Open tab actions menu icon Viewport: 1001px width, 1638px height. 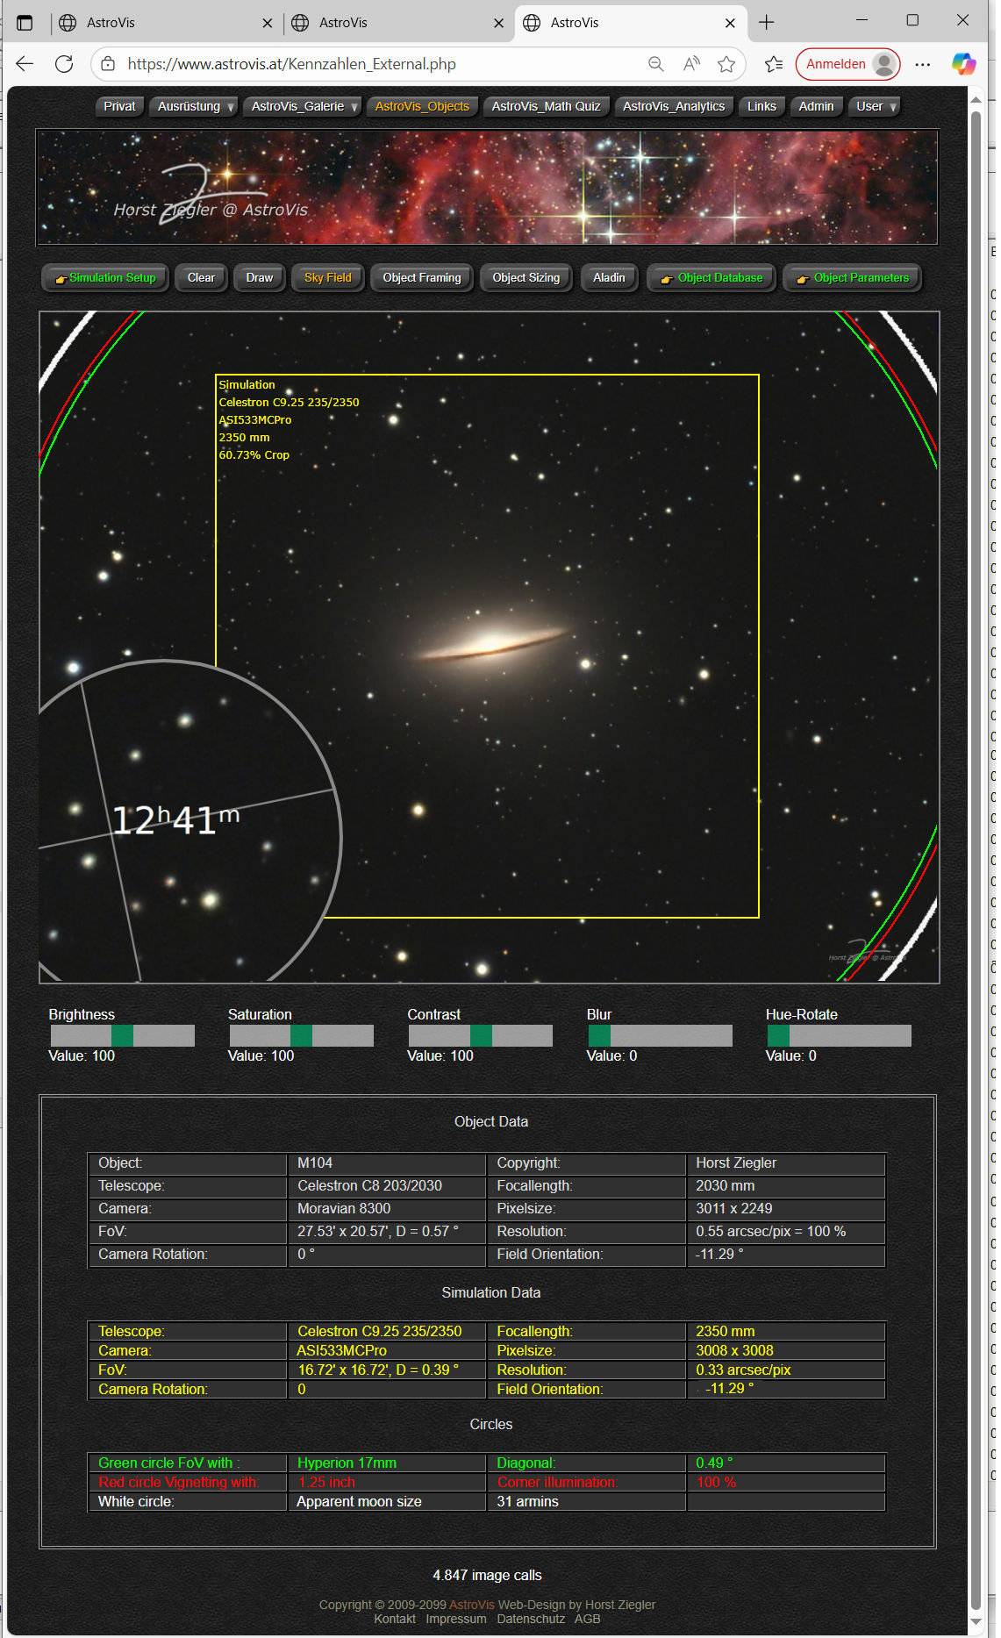click(25, 23)
